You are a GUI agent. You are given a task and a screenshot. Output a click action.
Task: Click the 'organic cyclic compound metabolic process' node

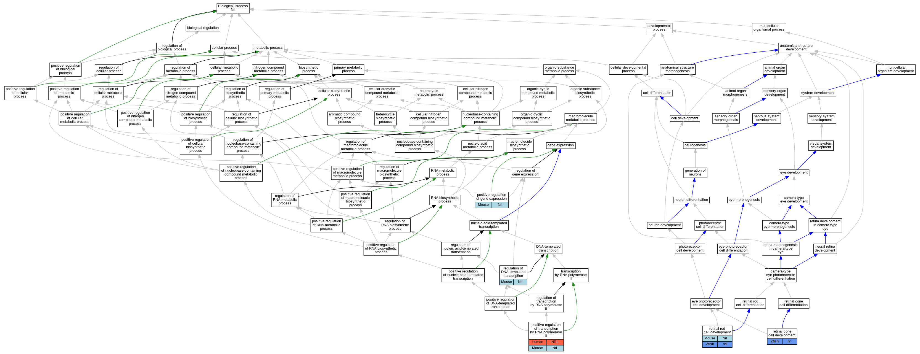coord(538,93)
